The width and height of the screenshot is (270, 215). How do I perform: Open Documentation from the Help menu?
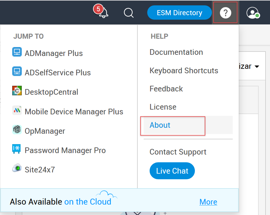(176, 52)
